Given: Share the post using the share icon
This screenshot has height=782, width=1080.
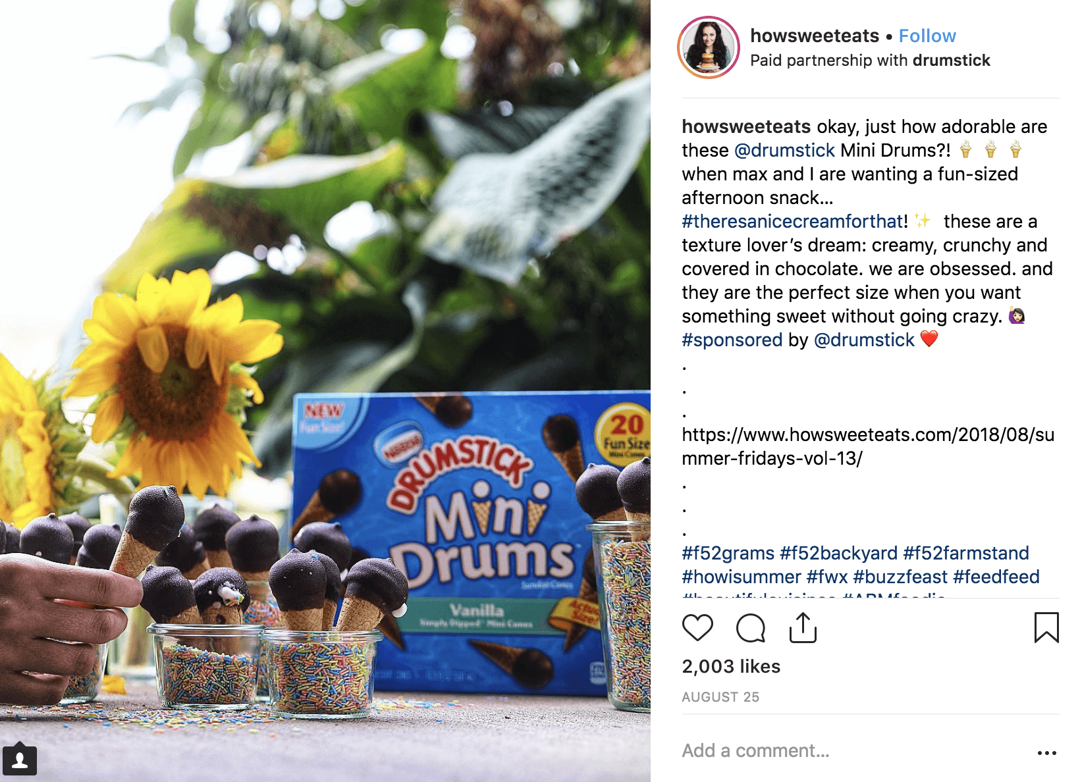Looking at the screenshot, I should 803,627.
